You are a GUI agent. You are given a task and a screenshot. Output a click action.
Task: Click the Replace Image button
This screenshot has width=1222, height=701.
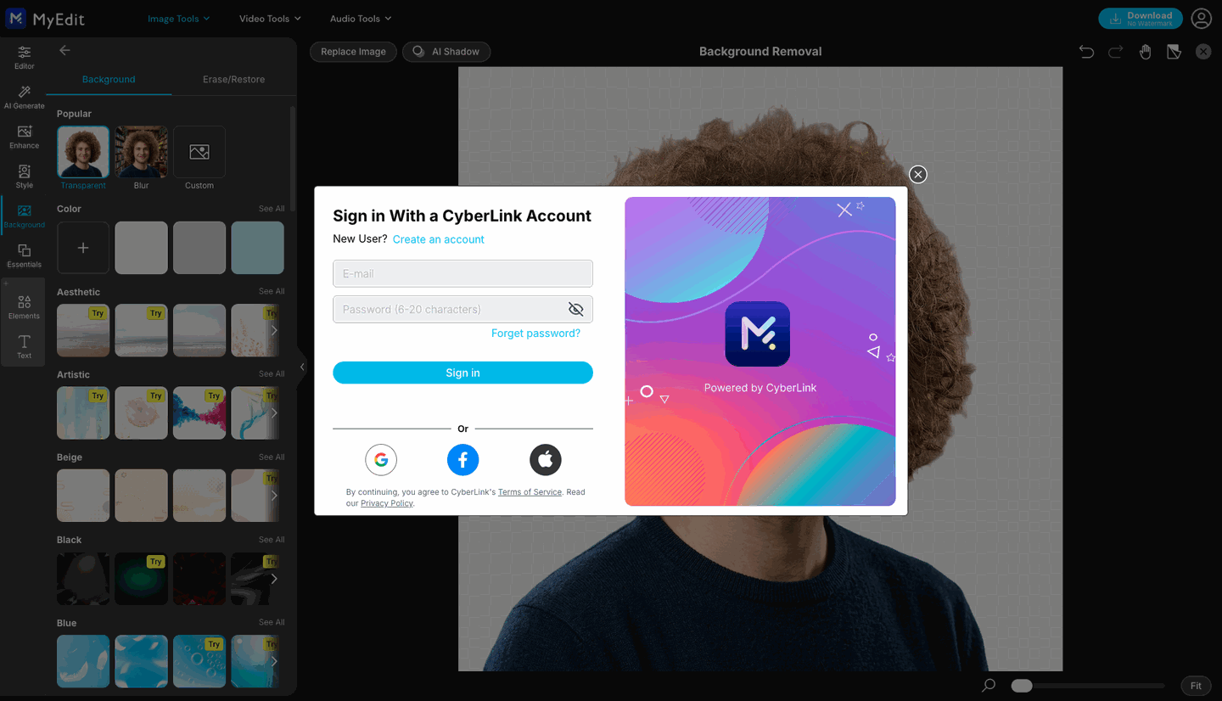pyautogui.click(x=353, y=52)
